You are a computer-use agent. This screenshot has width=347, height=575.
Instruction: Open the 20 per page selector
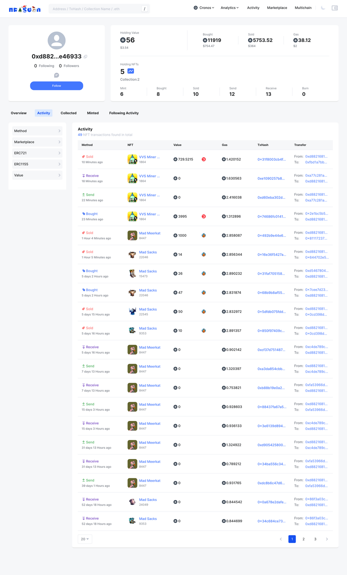85,539
